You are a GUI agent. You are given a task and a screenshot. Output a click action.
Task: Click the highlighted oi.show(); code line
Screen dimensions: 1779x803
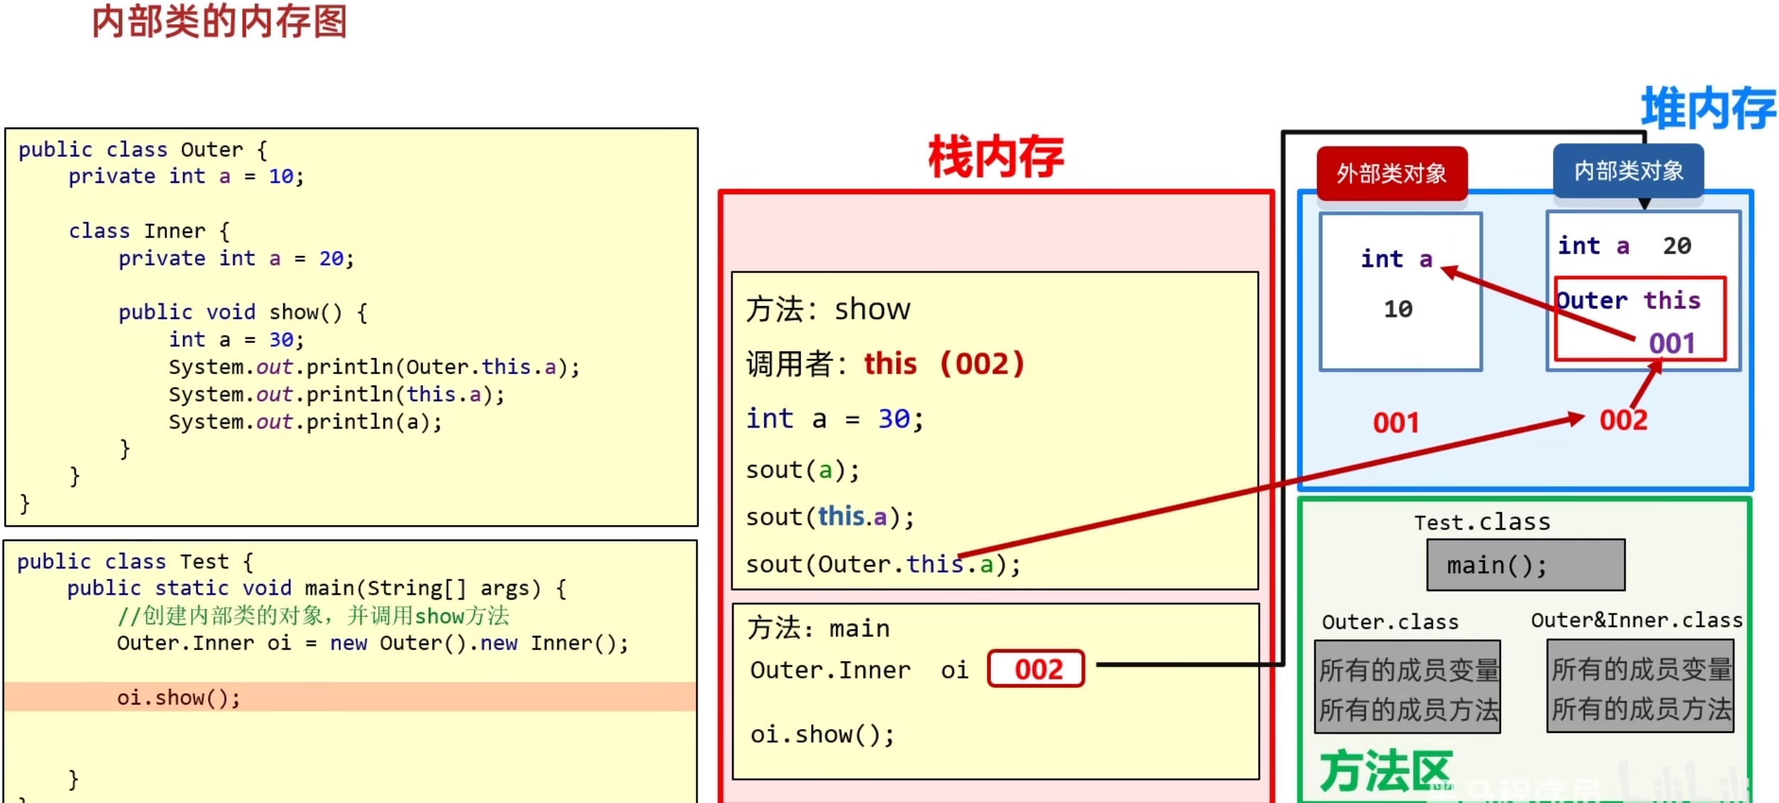point(179,697)
